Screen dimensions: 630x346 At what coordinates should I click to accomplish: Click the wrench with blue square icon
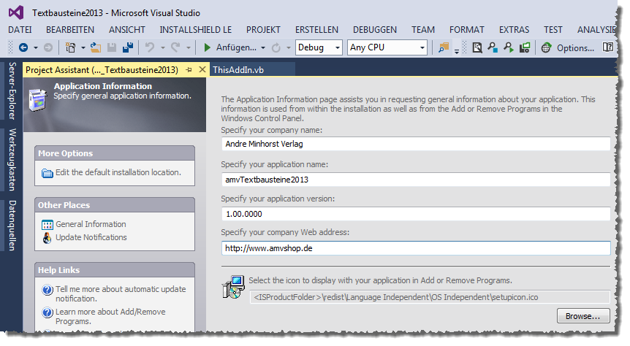(493, 47)
